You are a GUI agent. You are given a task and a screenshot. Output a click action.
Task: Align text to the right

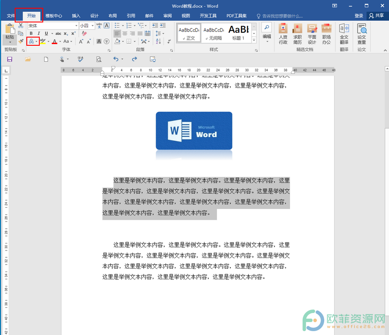(x=133, y=33)
